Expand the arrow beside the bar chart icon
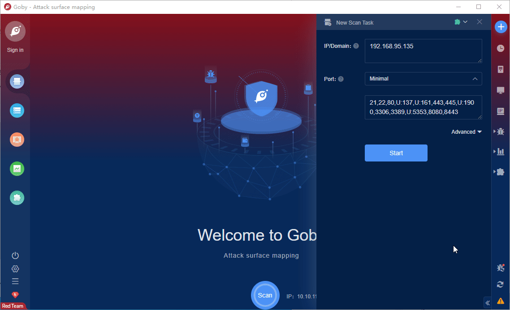The width and height of the screenshot is (510, 310). pos(494,151)
